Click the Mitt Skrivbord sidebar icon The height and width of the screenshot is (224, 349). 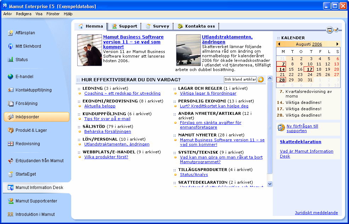click(11, 46)
